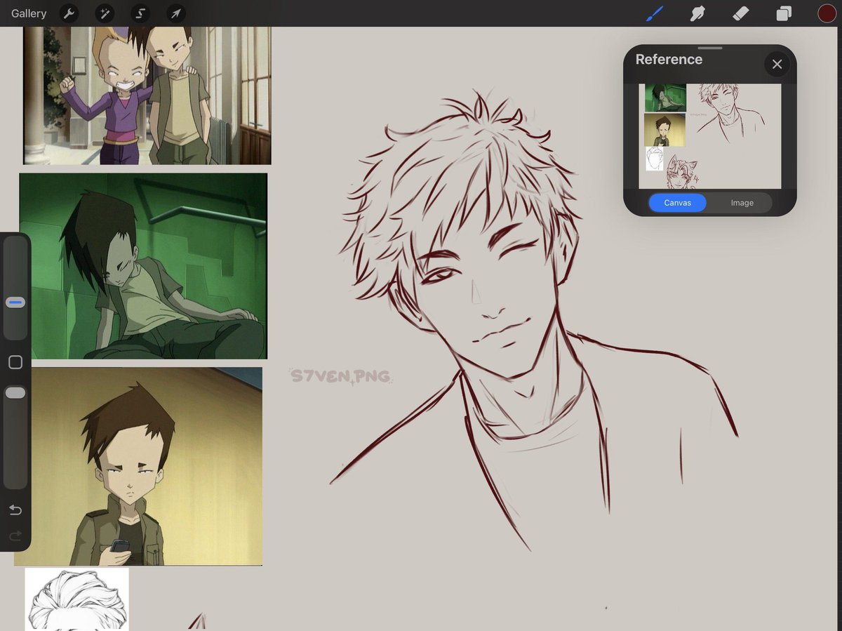This screenshot has width=842, height=631.
Task: Click the Reference panel drag handle
Action: click(x=710, y=48)
